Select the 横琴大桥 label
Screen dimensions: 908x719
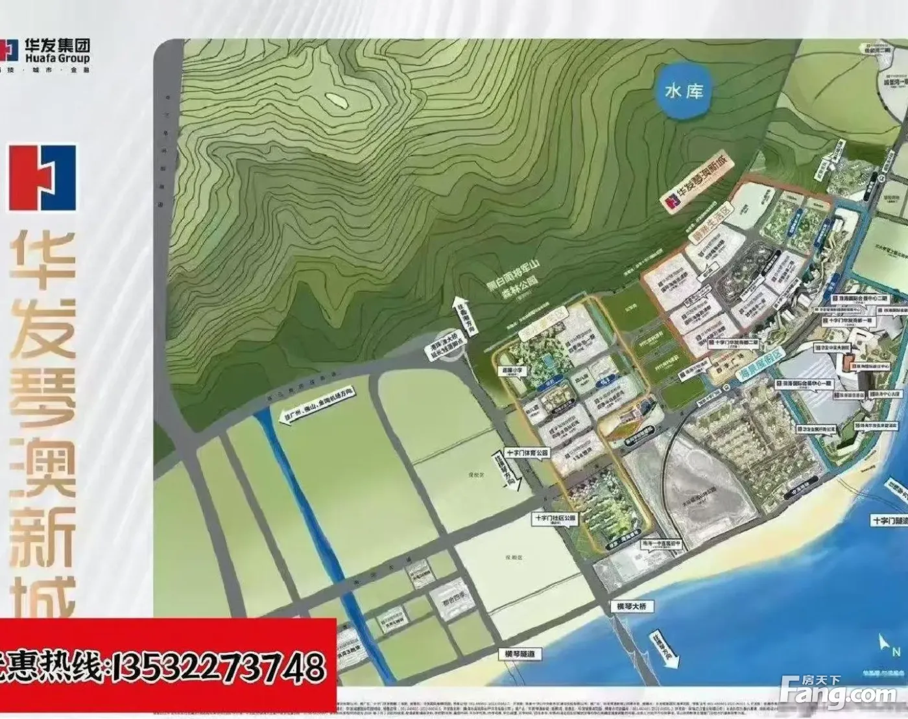632,606
